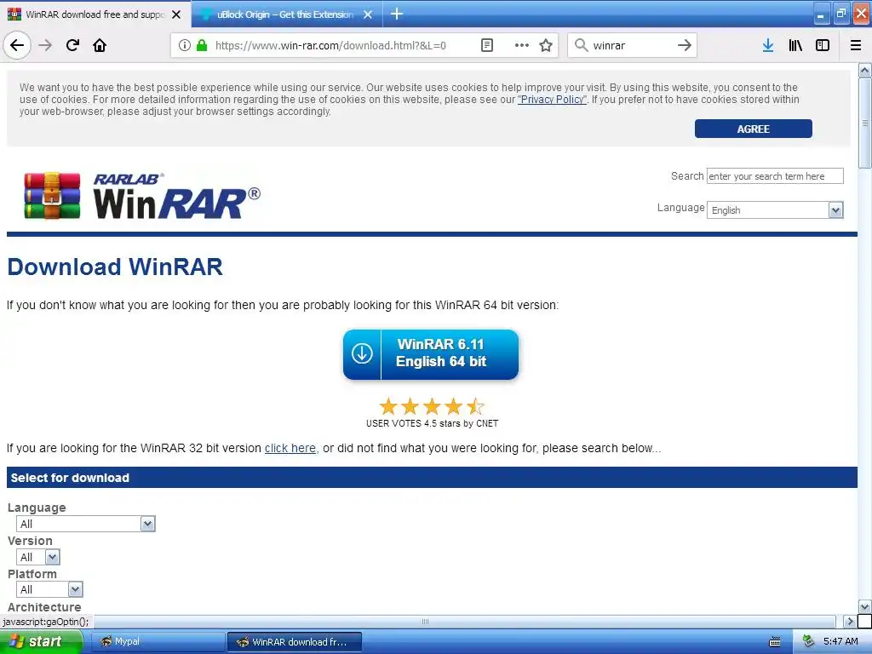Click the 'Download WinRAR' heading
The width and height of the screenshot is (872, 654).
pos(115,267)
